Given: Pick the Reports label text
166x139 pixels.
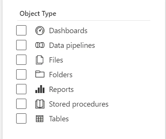Looking at the screenshot, I should pyautogui.click(x=61, y=90).
